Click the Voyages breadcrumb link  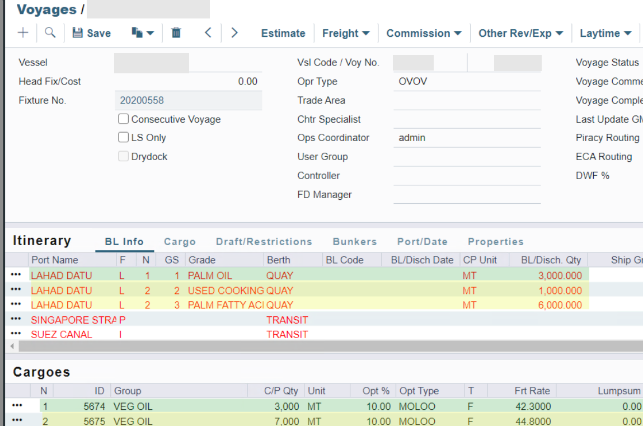point(46,10)
